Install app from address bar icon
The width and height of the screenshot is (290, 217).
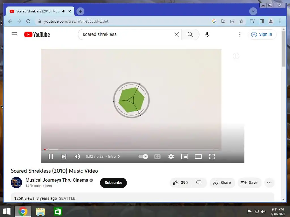click(223, 21)
